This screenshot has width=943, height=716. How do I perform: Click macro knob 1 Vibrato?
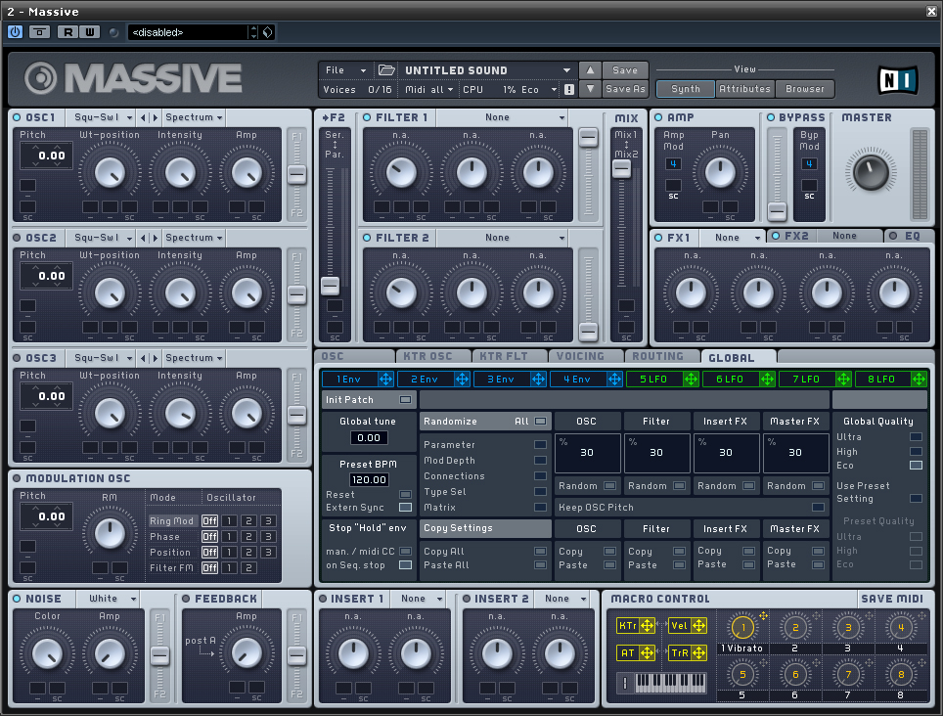742,628
